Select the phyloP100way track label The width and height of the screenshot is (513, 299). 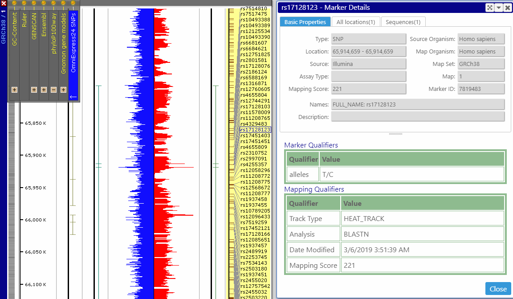tap(53, 33)
